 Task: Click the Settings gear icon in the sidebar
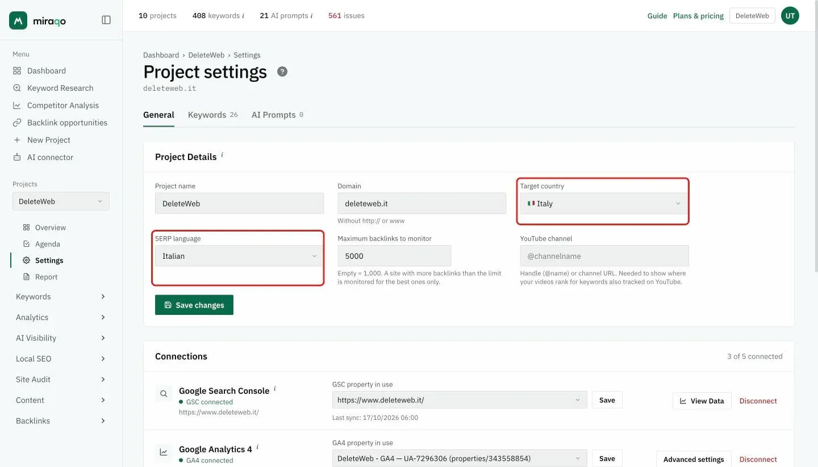26,260
